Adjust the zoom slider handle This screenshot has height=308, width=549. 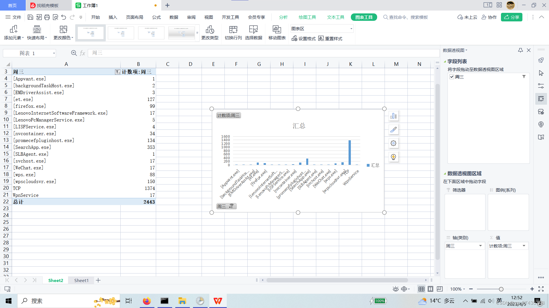point(501,289)
